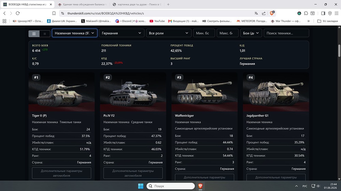Open Discord bookmark
The width and height of the screenshot is (341, 191).
pyautogui.click(x=131, y=21)
